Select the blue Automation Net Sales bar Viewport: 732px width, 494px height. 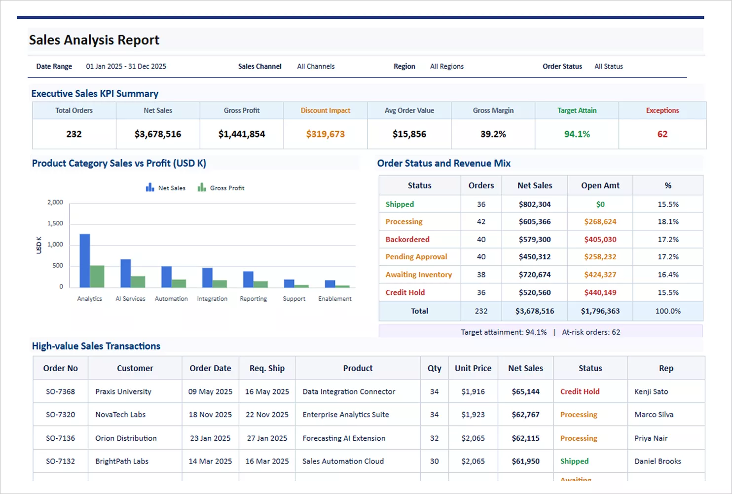(x=167, y=277)
